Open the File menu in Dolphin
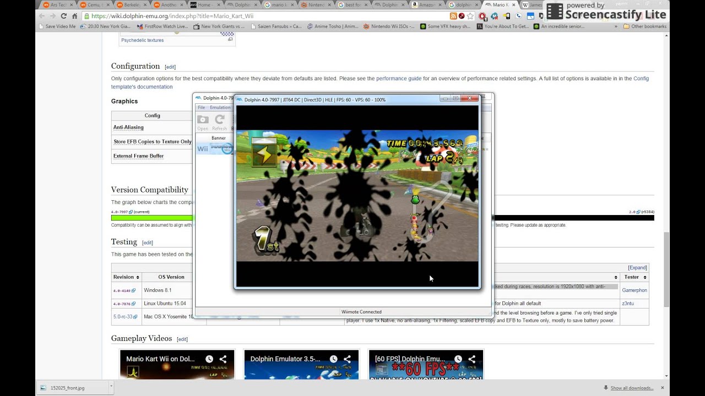The width and height of the screenshot is (705, 396). 202,107
